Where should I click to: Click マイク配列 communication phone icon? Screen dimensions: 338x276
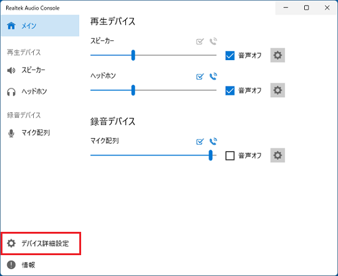click(213, 142)
